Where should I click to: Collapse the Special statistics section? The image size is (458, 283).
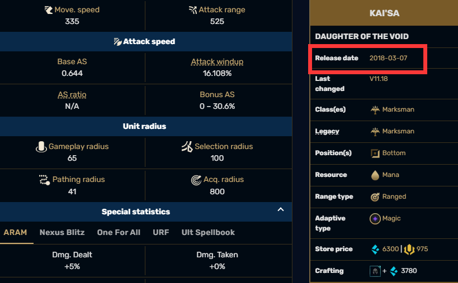[x=281, y=209]
